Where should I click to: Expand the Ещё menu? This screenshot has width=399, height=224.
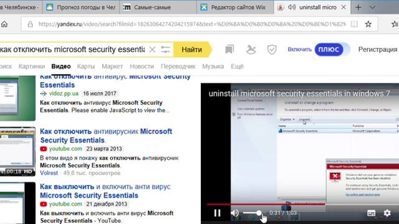pos(237,67)
